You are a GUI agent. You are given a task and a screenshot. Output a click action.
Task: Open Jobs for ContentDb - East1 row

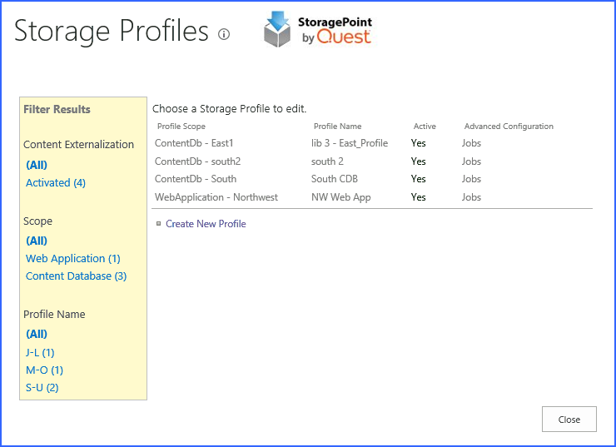tap(471, 143)
